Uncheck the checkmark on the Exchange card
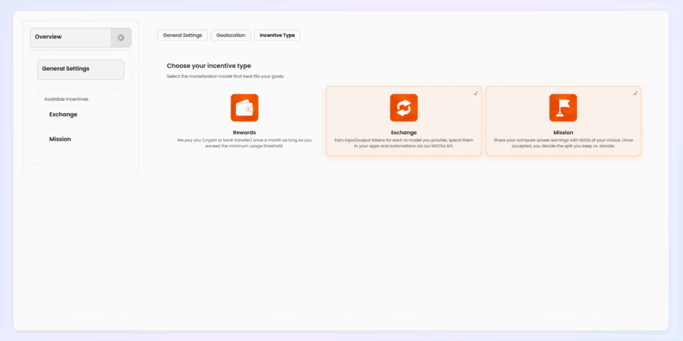 pyautogui.click(x=476, y=93)
